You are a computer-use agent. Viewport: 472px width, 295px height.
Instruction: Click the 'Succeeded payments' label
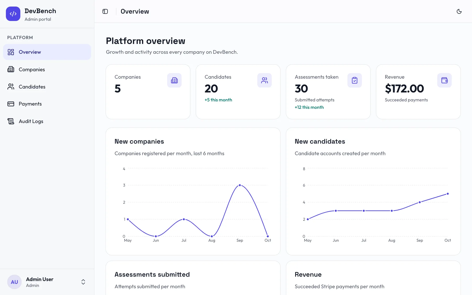406,100
